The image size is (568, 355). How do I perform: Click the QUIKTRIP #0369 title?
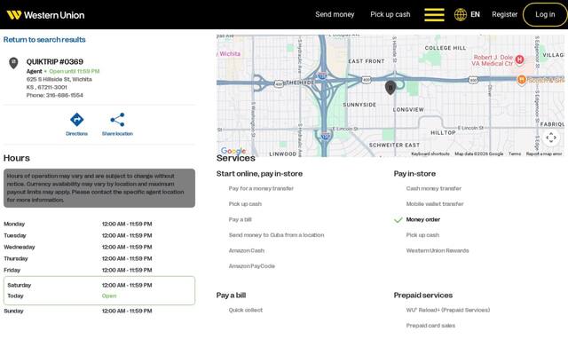(x=55, y=61)
